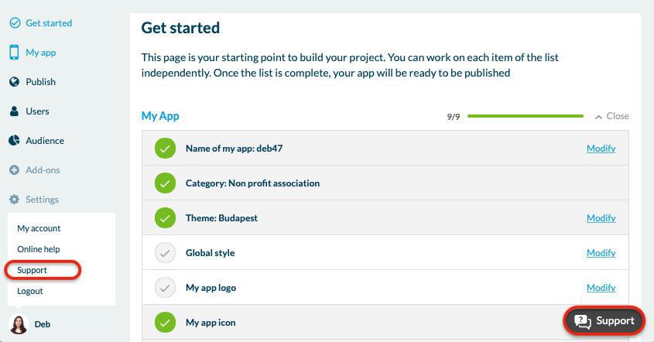Expand the Settings menu in sidebar
The image size is (654, 342).
click(42, 200)
